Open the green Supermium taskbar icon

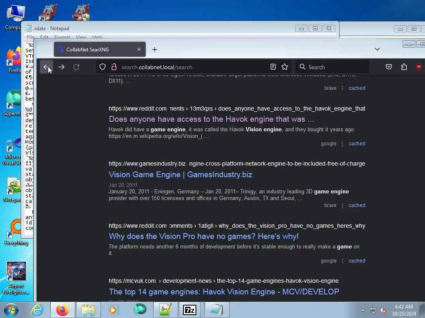point(139,310)
